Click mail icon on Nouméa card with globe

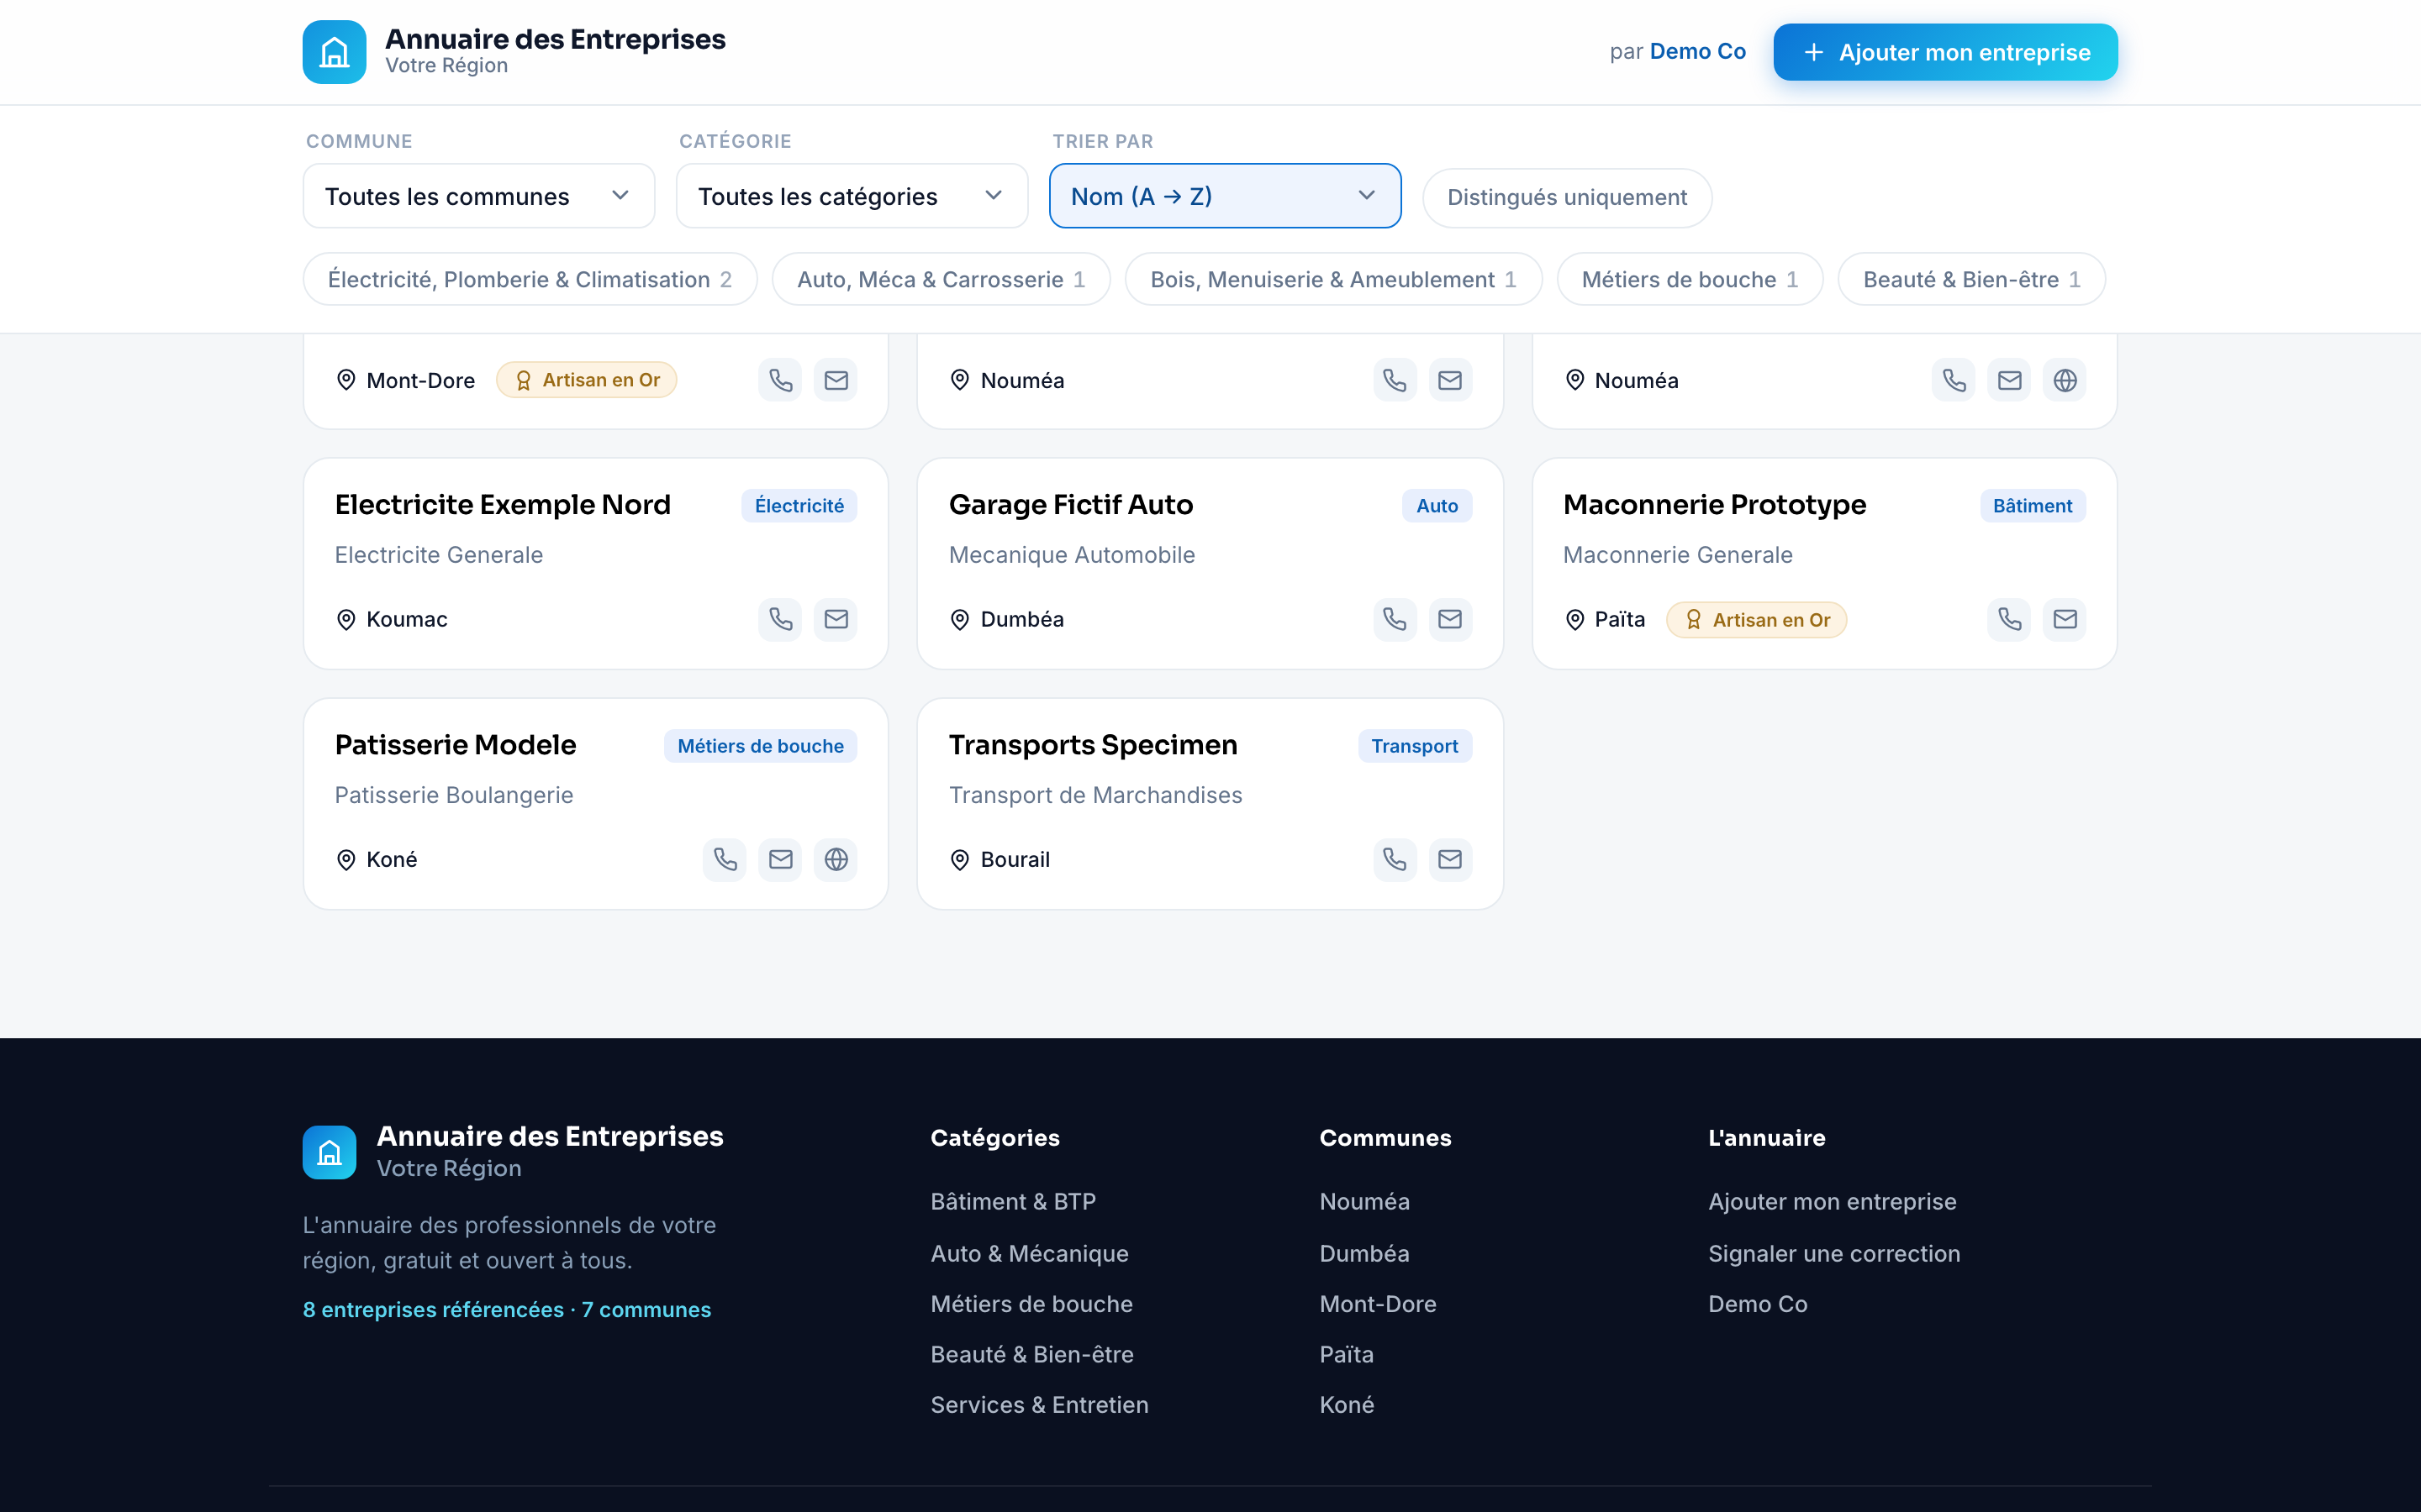[2010, 380]
